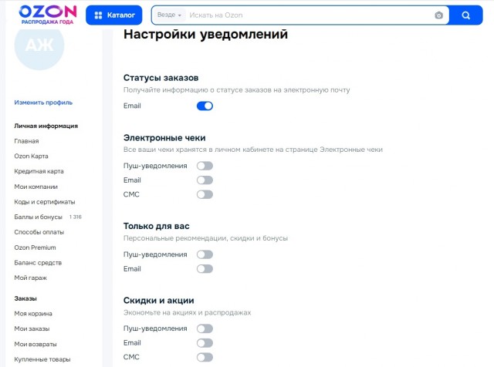Viewport: 494px width, 367px height.
Task: Click the Статусы заказов section heading
Action: [x=161, y=78]
